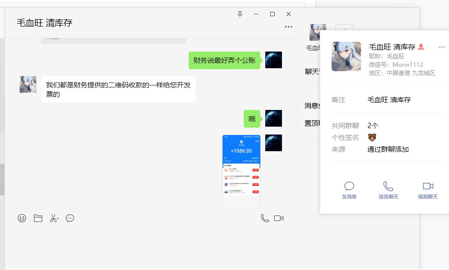Screen dimensions: 449x270
Task: Click the 微信号 Morin1112 text
Action: click(x=396, y=65)
